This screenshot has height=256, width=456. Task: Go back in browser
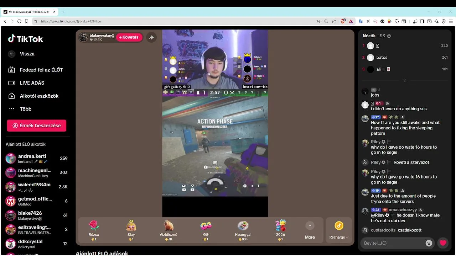5,21
